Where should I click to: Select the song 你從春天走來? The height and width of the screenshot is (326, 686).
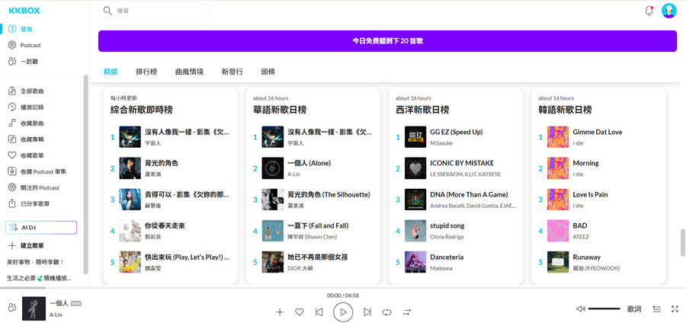[x=165, y=226]
